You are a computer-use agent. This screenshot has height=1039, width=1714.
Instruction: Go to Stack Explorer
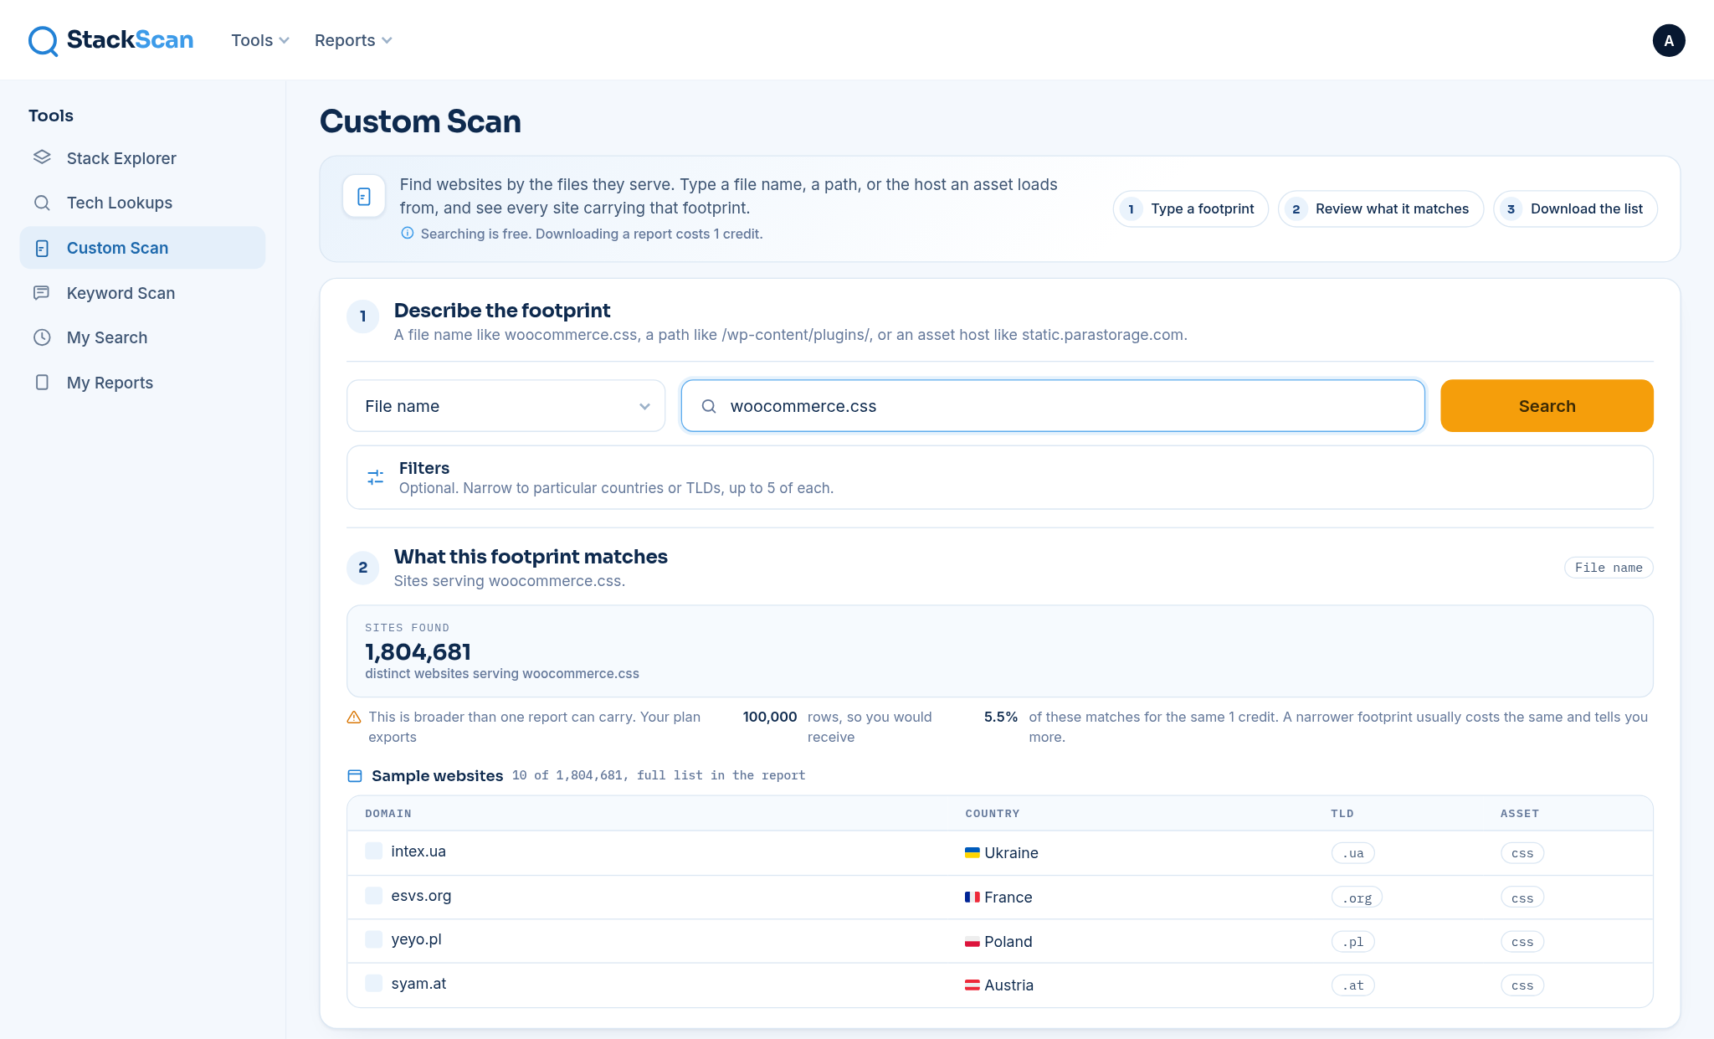click(142, 158)
